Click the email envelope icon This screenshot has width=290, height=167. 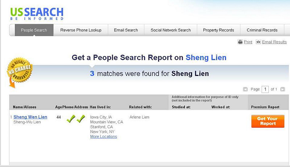(258, 42)
